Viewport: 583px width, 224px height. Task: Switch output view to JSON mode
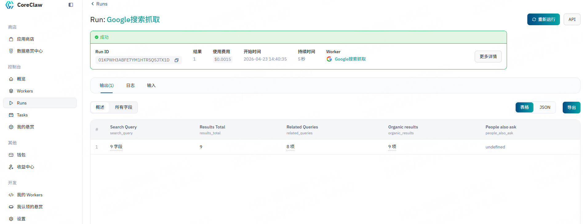545,108
